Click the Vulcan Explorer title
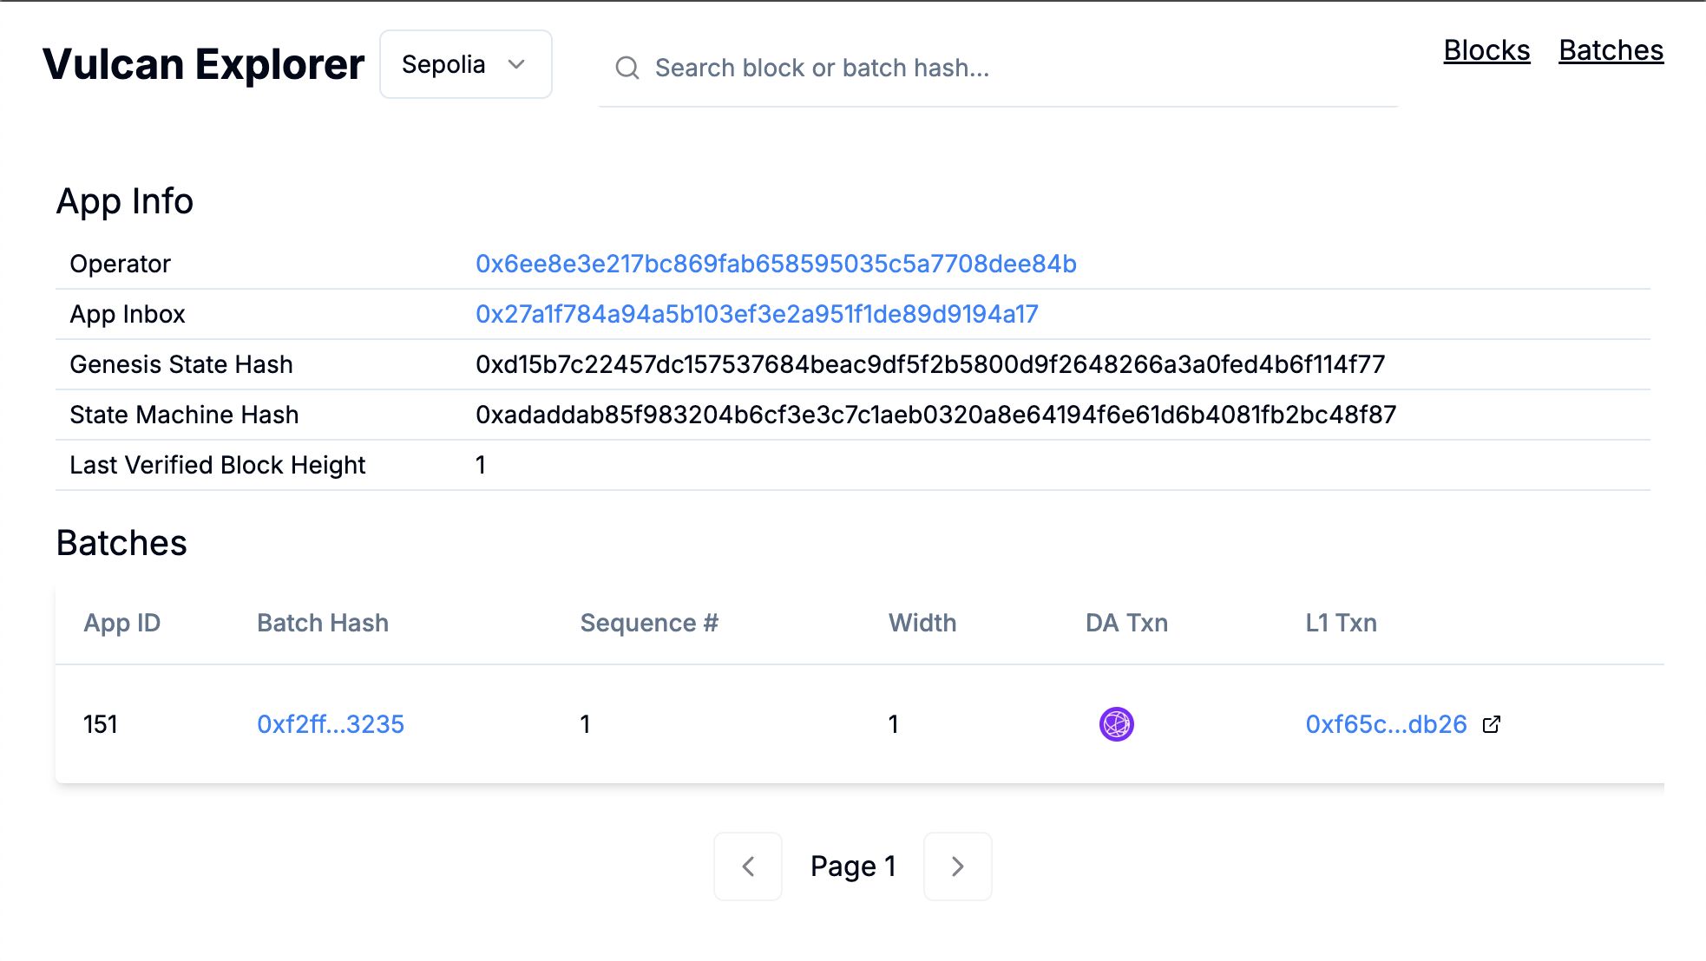 coord(203,64)
